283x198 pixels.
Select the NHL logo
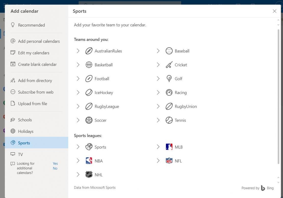coord(89,174)
